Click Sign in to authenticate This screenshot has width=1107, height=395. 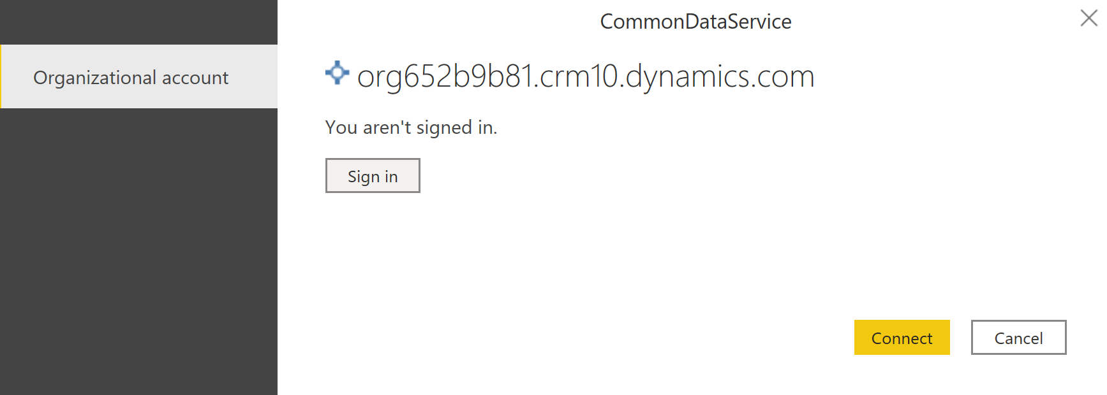pos(373,176)
